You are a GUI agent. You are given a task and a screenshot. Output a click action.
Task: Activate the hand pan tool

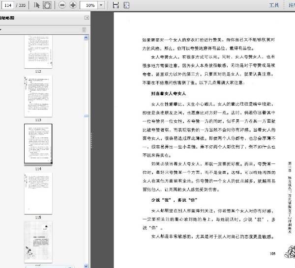tap(47, 5)
